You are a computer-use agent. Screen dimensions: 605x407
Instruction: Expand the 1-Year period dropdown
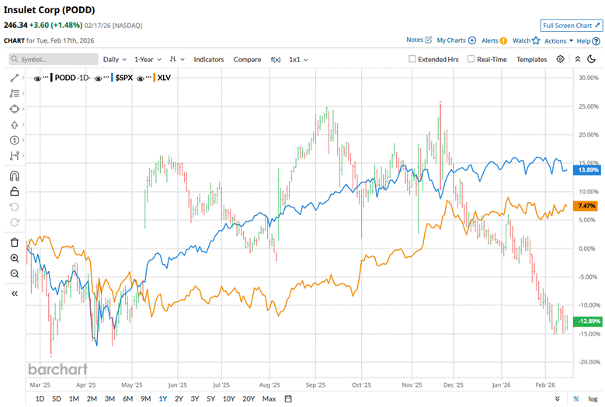pyautogui.click(x=148, y=59)
